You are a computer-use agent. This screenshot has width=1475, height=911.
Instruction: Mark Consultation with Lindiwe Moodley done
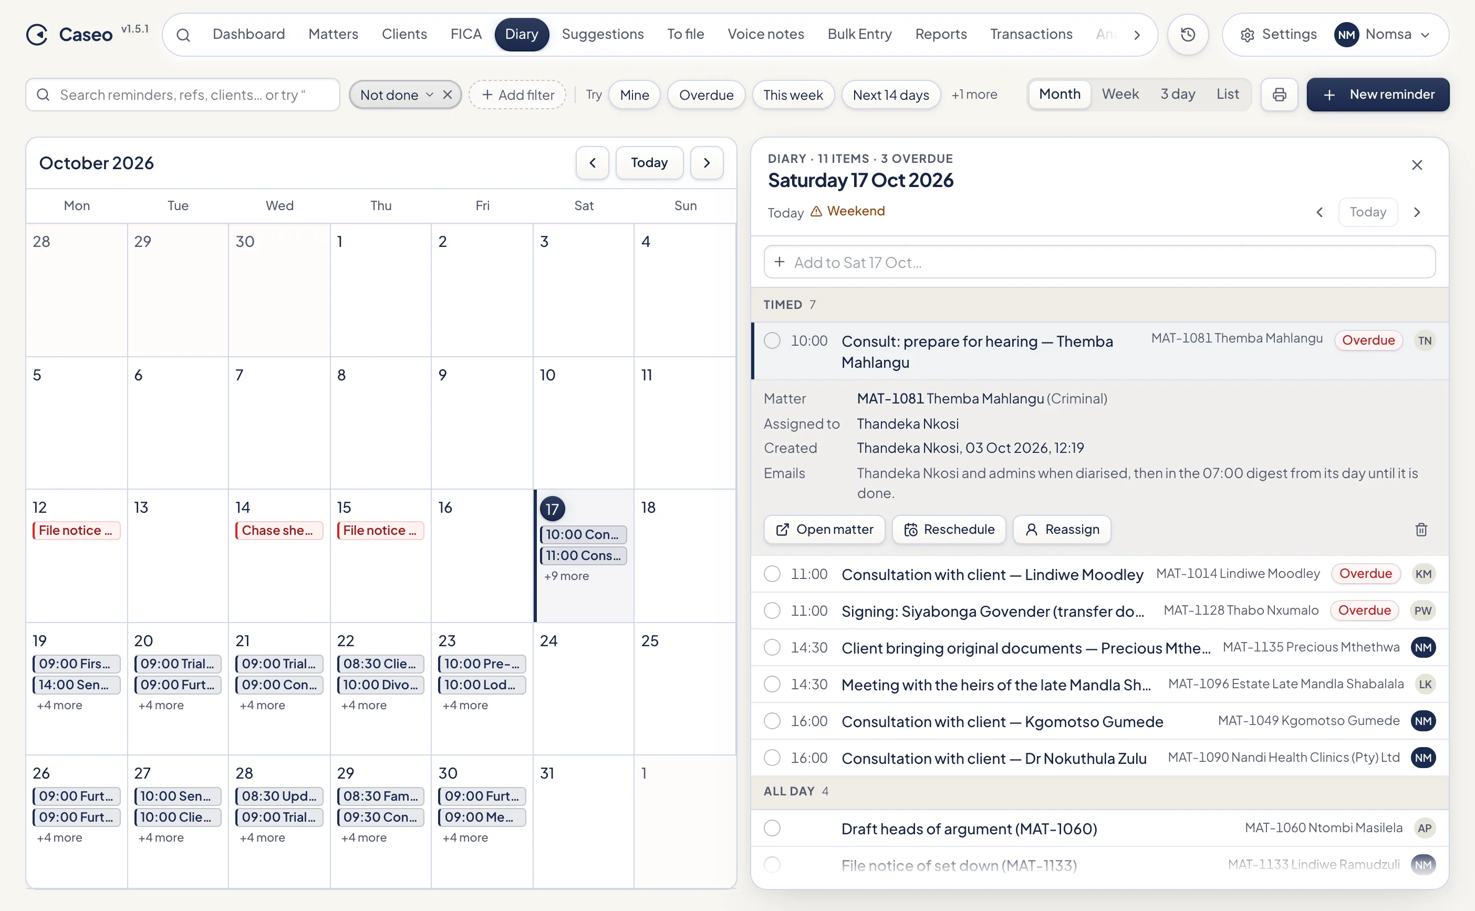[x=772, y=574]
